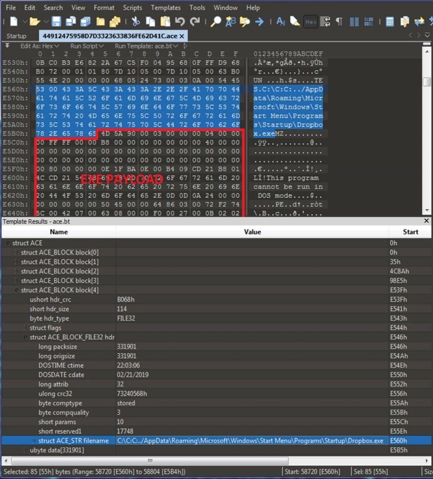Open the Templates menu
This screenshot has width=433, height=479.
pos(166,7)
